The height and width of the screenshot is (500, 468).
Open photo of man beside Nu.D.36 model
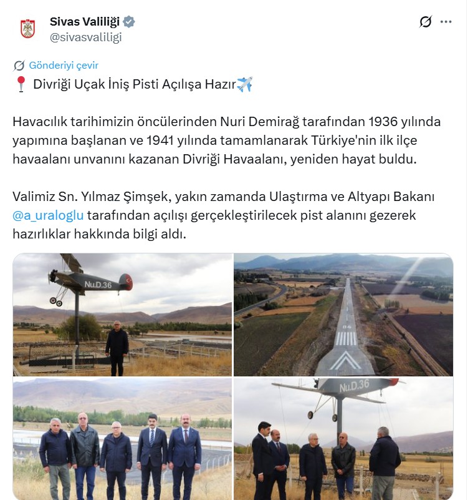(123, 315)
